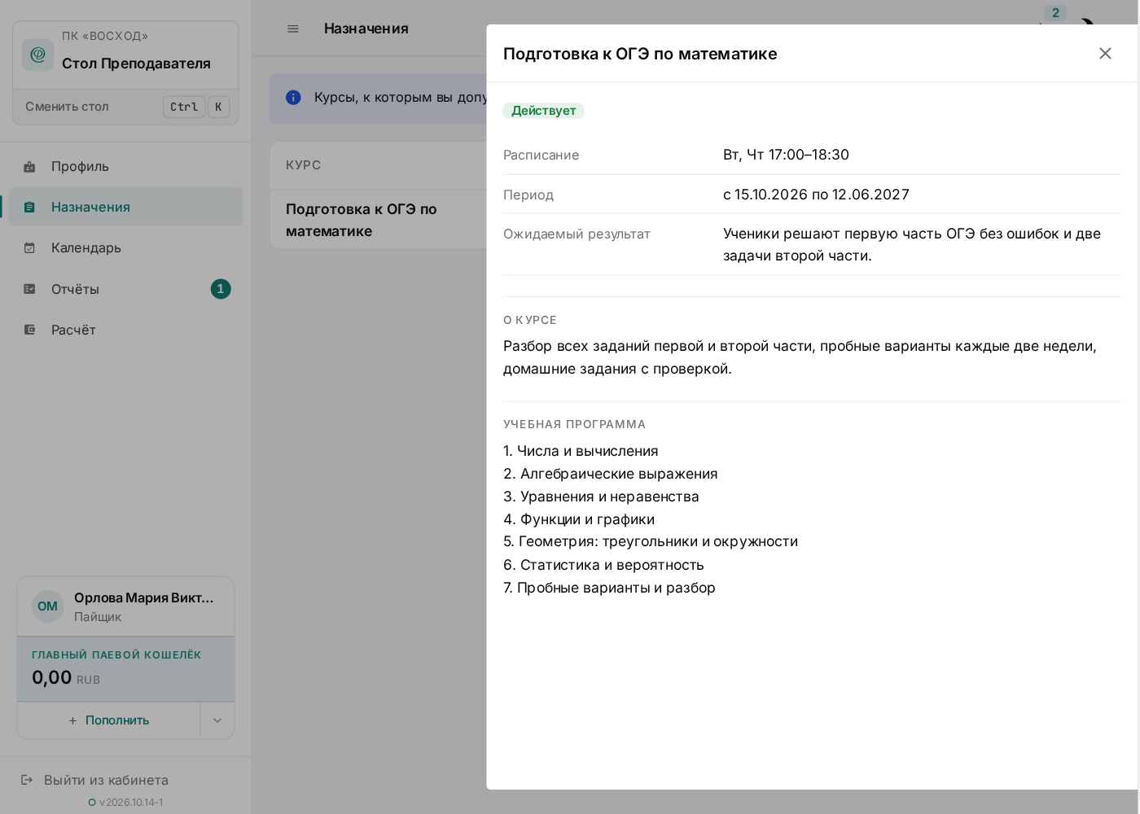This screenshot has height=814, width=1140.
Task: Click the logout icon near Выйти из кабинета
Action: 27,780
